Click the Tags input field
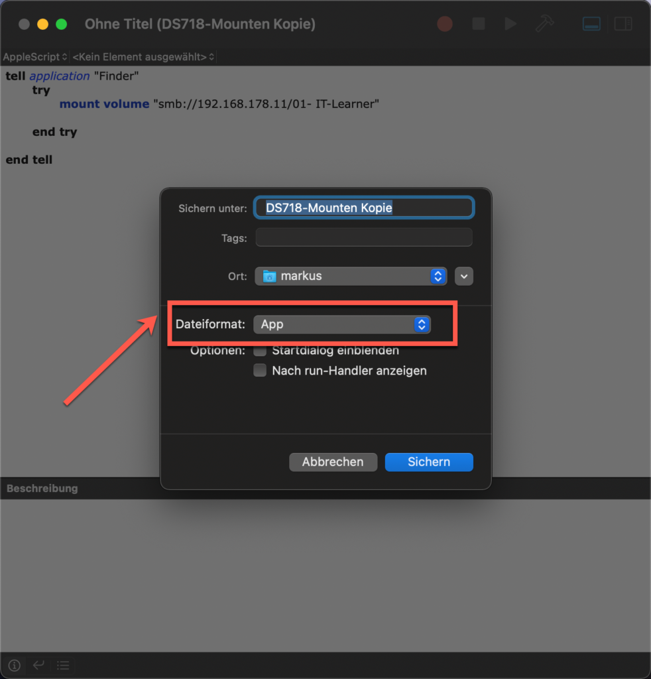The height and width of the screenshot is (679, 651). click(364, 238)
